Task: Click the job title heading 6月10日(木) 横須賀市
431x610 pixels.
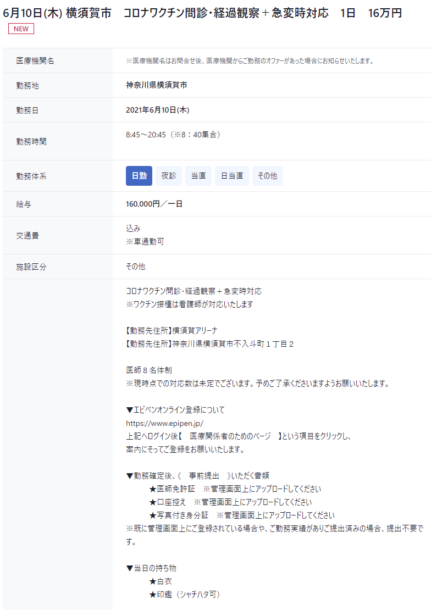Action: point(202,13)
